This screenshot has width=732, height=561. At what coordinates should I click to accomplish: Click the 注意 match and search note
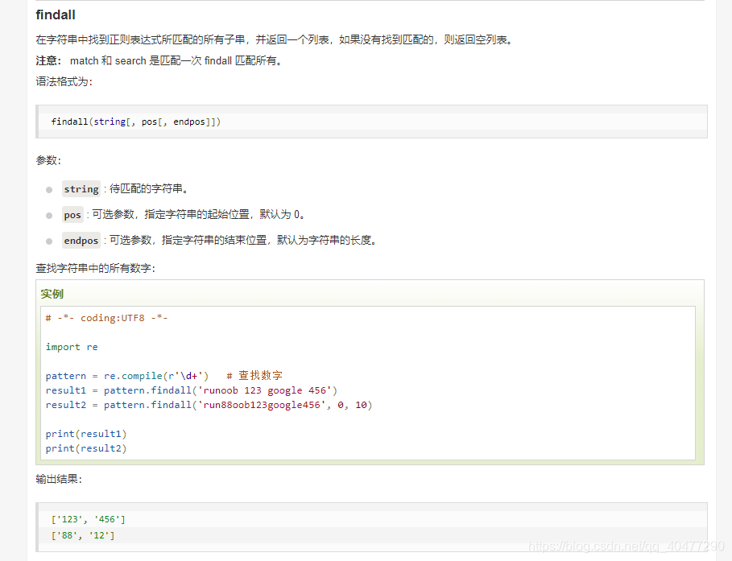coord(159,60)
